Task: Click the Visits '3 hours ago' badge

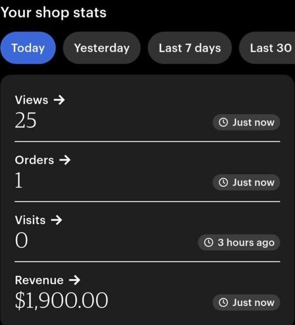Action: [x=239, y=243]
